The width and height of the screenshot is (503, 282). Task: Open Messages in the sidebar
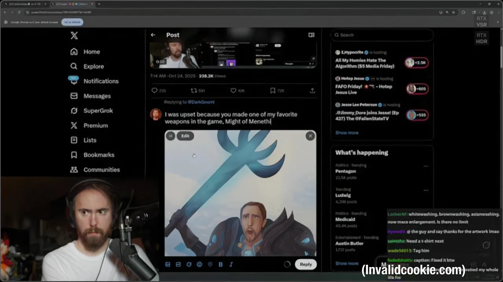pyautogui.click(x=90, y=96)
